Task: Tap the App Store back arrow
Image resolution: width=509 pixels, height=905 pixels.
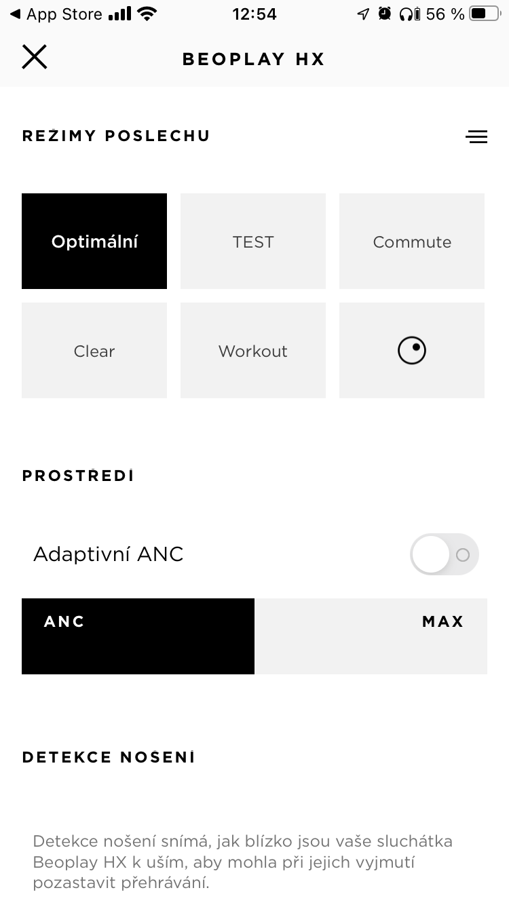Action: click(x=15, y=14)
